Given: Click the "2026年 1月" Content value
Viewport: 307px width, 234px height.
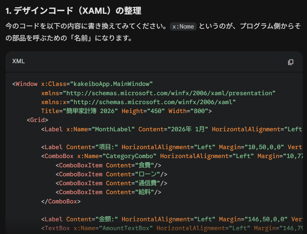Looking at the screenshot, I should click(x=188, y=129).
